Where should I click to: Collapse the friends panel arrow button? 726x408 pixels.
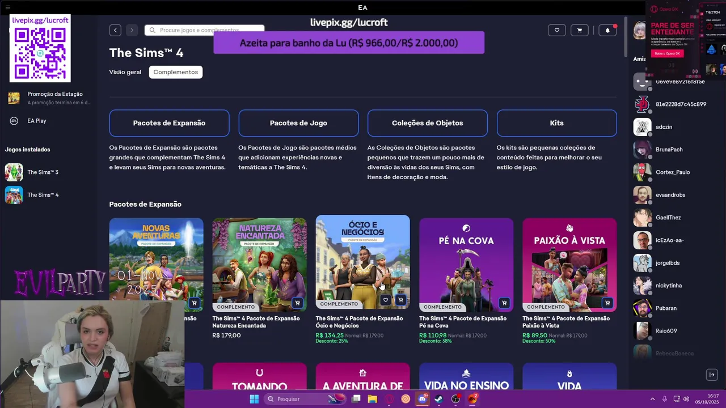(712, 375)
